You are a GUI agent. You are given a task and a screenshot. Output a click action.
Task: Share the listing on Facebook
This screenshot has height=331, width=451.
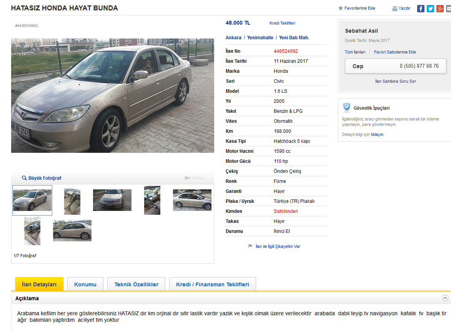(x=421, y=8)
